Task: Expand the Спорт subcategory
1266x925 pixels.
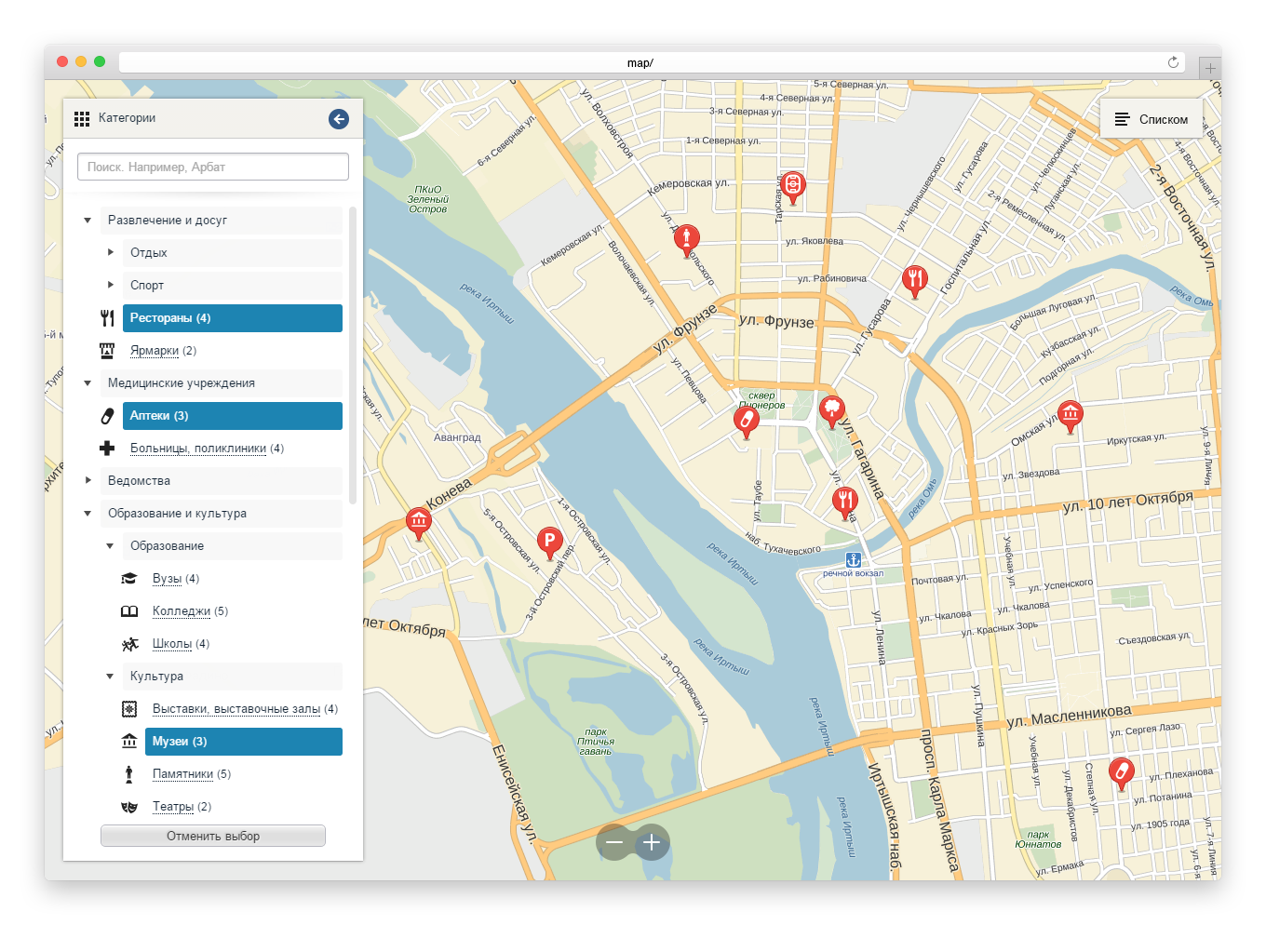Action: tap(110, 285)
